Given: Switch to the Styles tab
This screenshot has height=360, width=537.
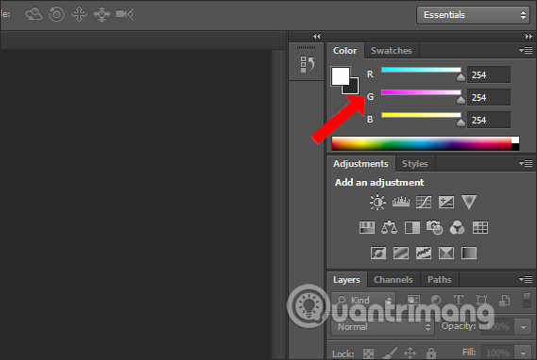Looking at the screenshot, I should tap(415, 164).
